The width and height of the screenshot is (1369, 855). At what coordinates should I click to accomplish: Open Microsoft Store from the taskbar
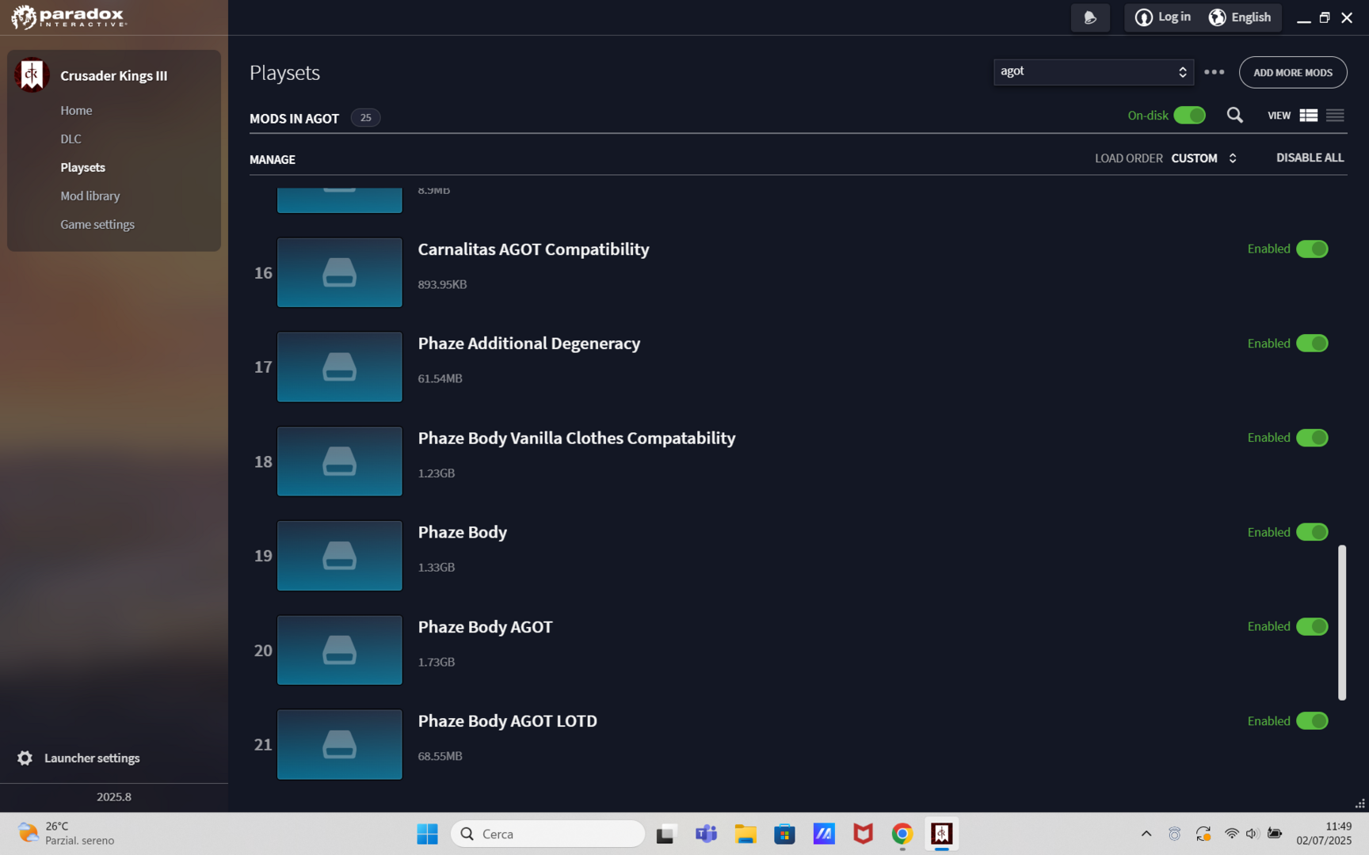click(x=784, y=834)
